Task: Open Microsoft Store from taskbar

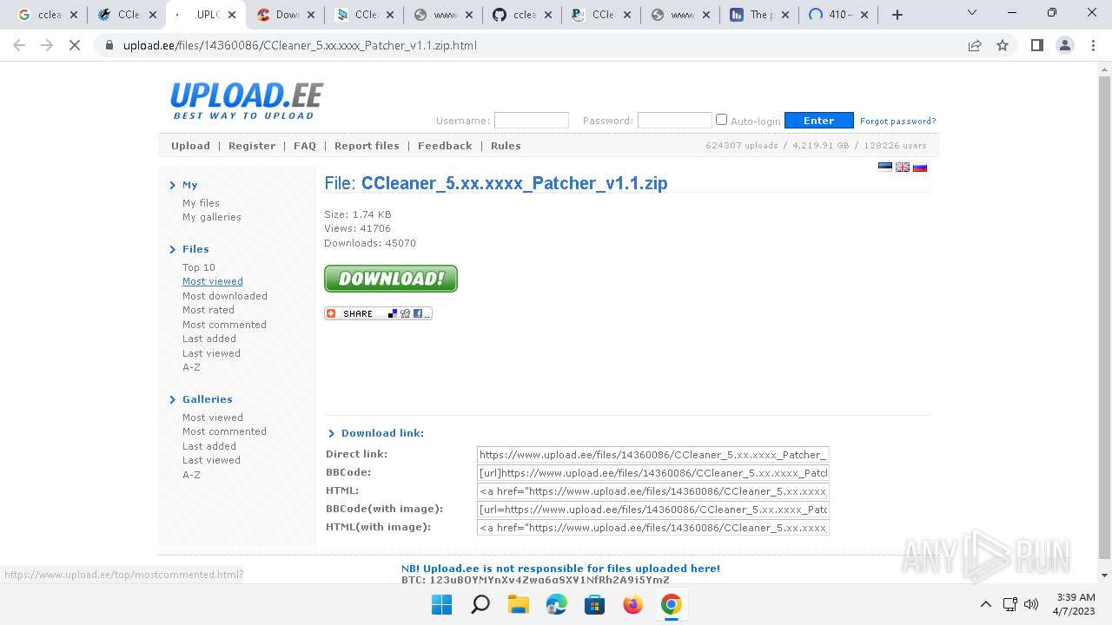Action: (x=595, y=604)
